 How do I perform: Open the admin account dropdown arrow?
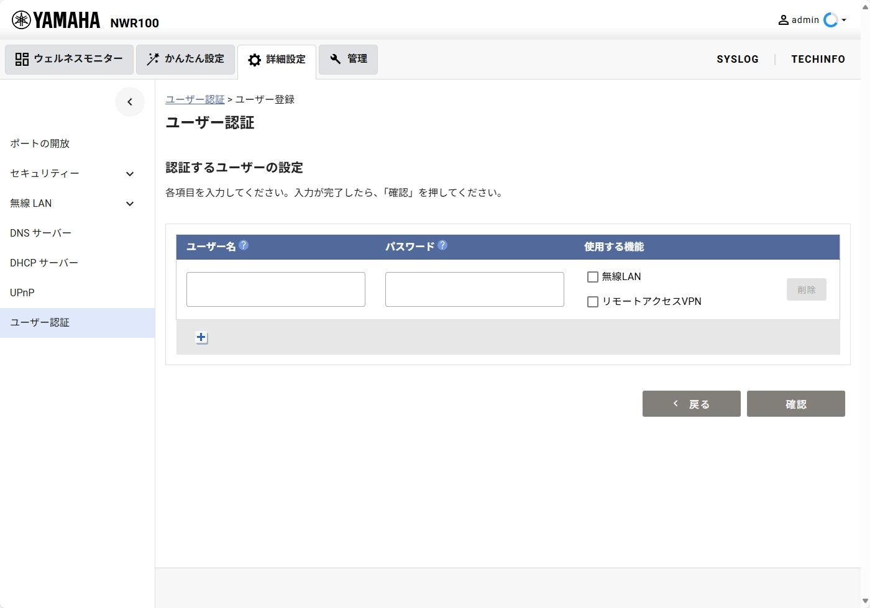[844, 20]
